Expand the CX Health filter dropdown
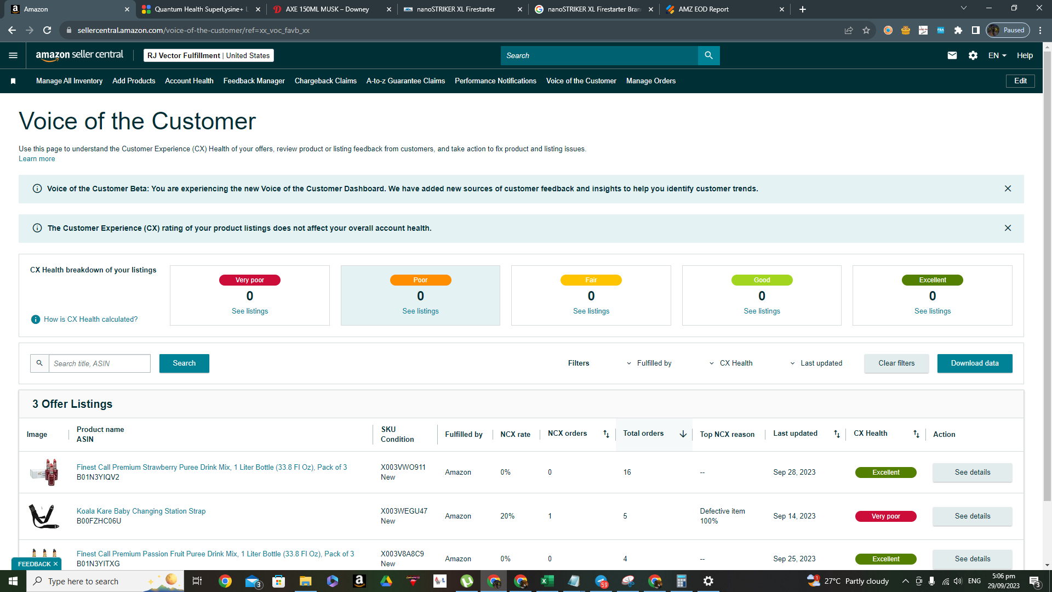This screenshot has height=592, width=1052. 731,363
